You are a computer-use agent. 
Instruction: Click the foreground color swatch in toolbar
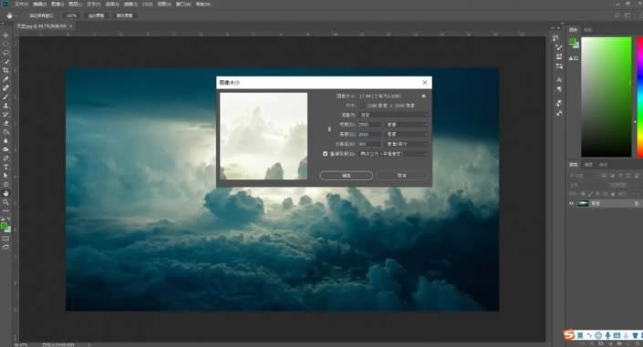(x=4, y=225)
